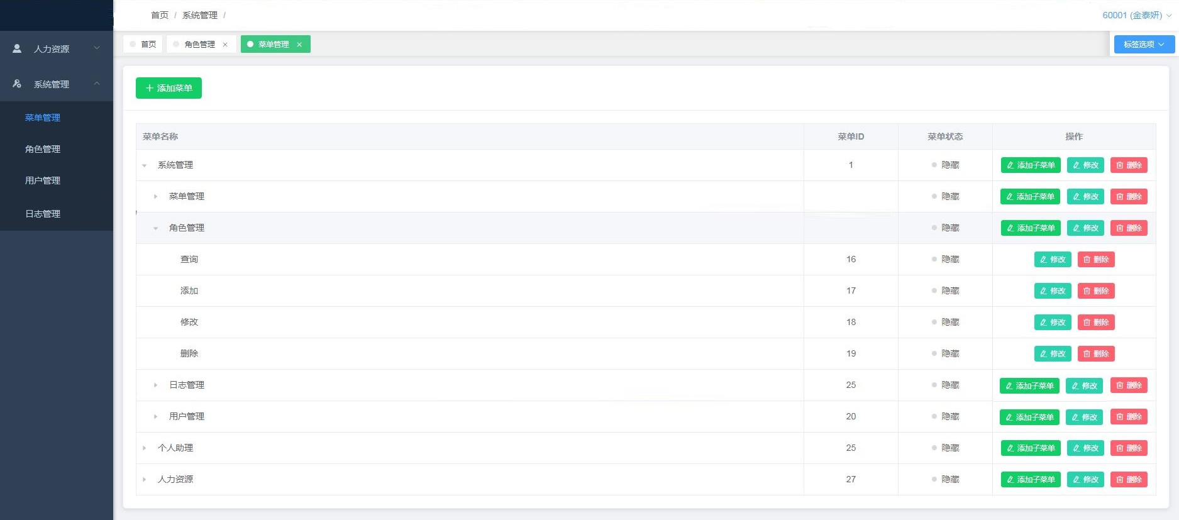Close the 角色管理 tab with its X
The image size is (1179, 520).
pos(225,45)
